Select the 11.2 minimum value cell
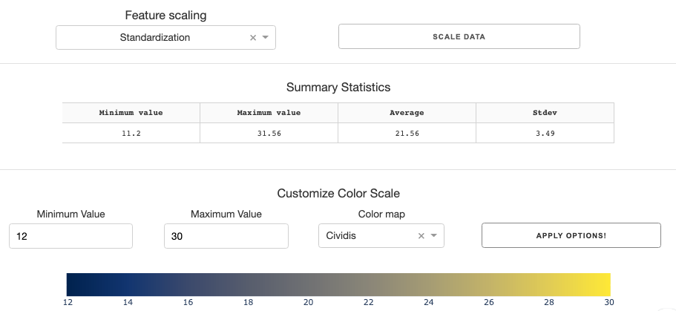 point(131,134)
